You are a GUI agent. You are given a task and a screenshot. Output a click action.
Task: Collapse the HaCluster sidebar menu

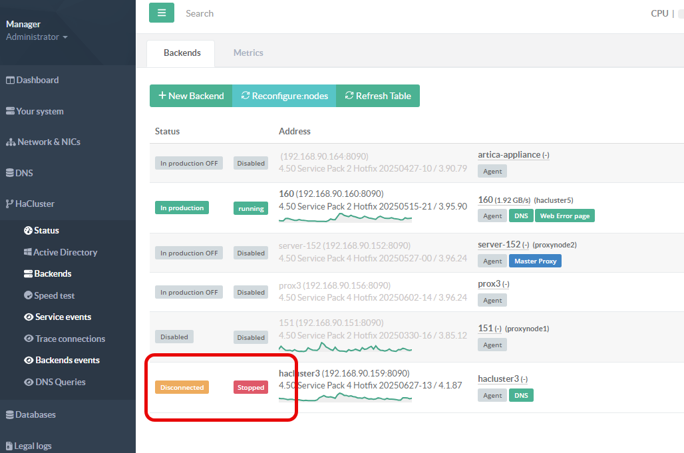pos(35,204)
